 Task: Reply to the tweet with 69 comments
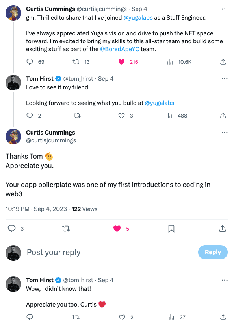click(30, 61)
